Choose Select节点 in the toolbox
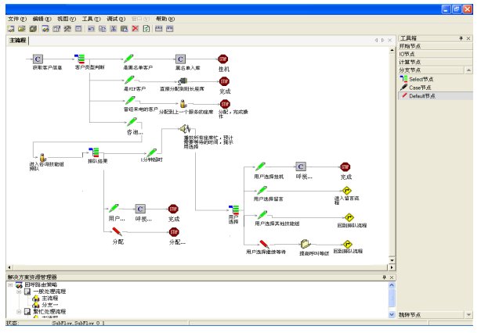The height and width of the screenshot is (333, 481). coord(422,80)
